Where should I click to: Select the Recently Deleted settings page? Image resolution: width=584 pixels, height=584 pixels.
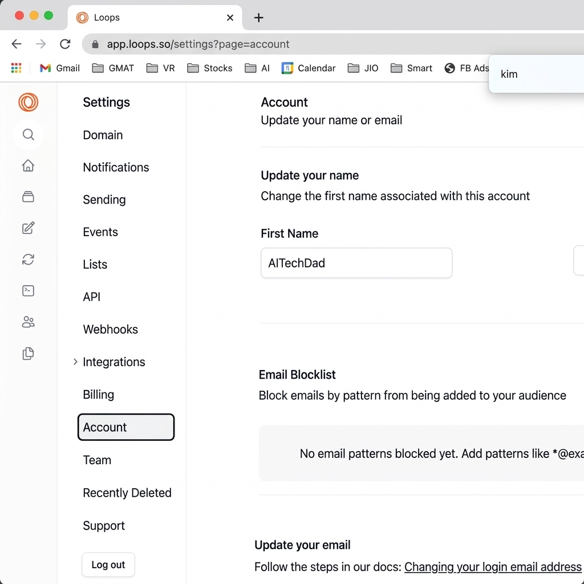[x=127, y=493]
